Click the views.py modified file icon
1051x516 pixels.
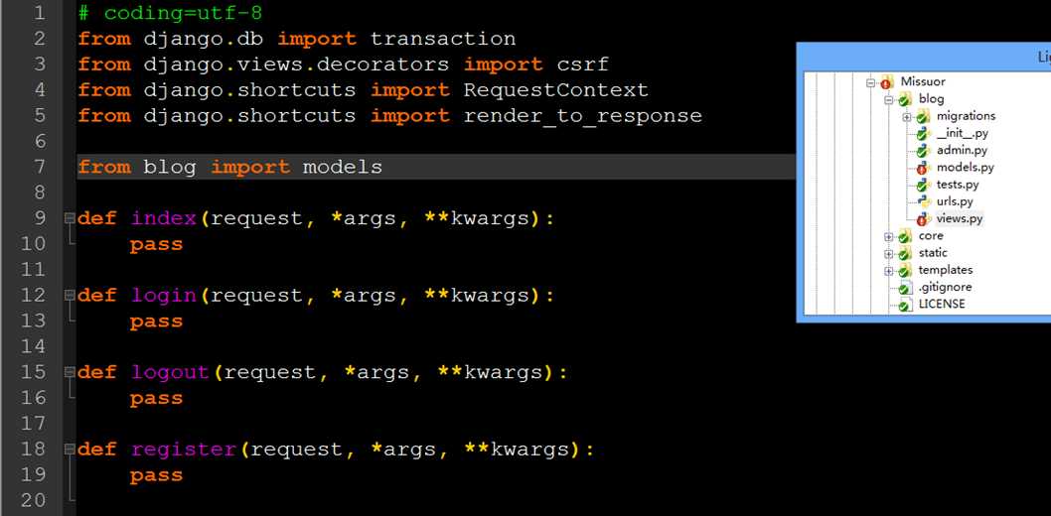(x=924, y=218)
